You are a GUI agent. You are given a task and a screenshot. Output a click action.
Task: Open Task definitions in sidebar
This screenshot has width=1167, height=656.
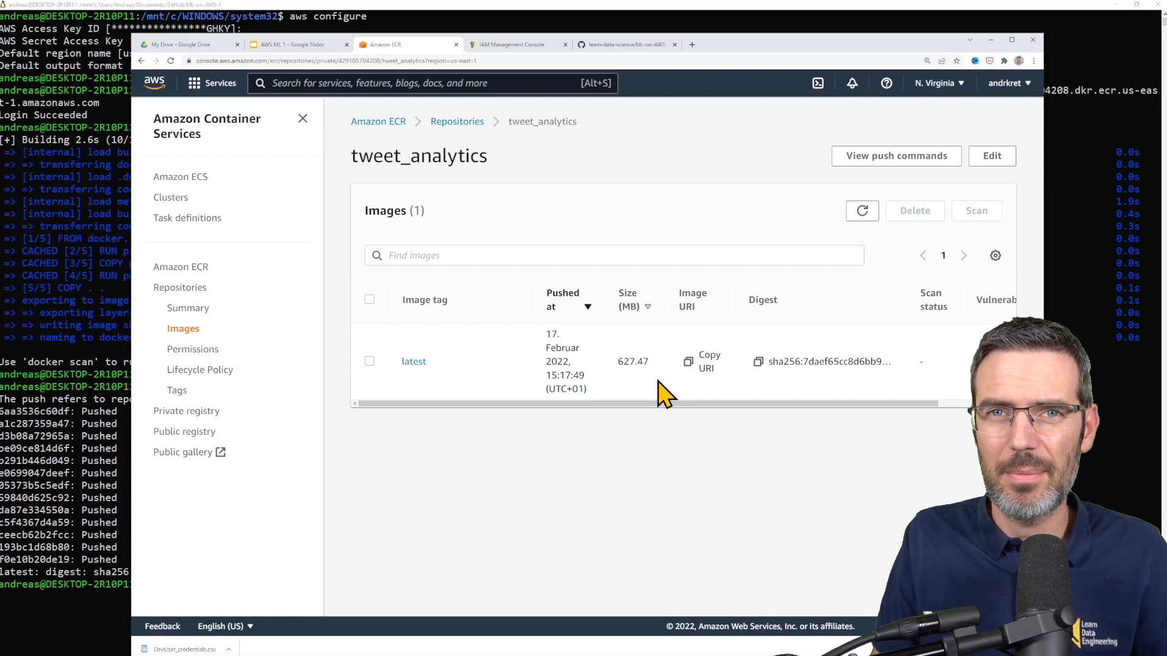(187, 218)
